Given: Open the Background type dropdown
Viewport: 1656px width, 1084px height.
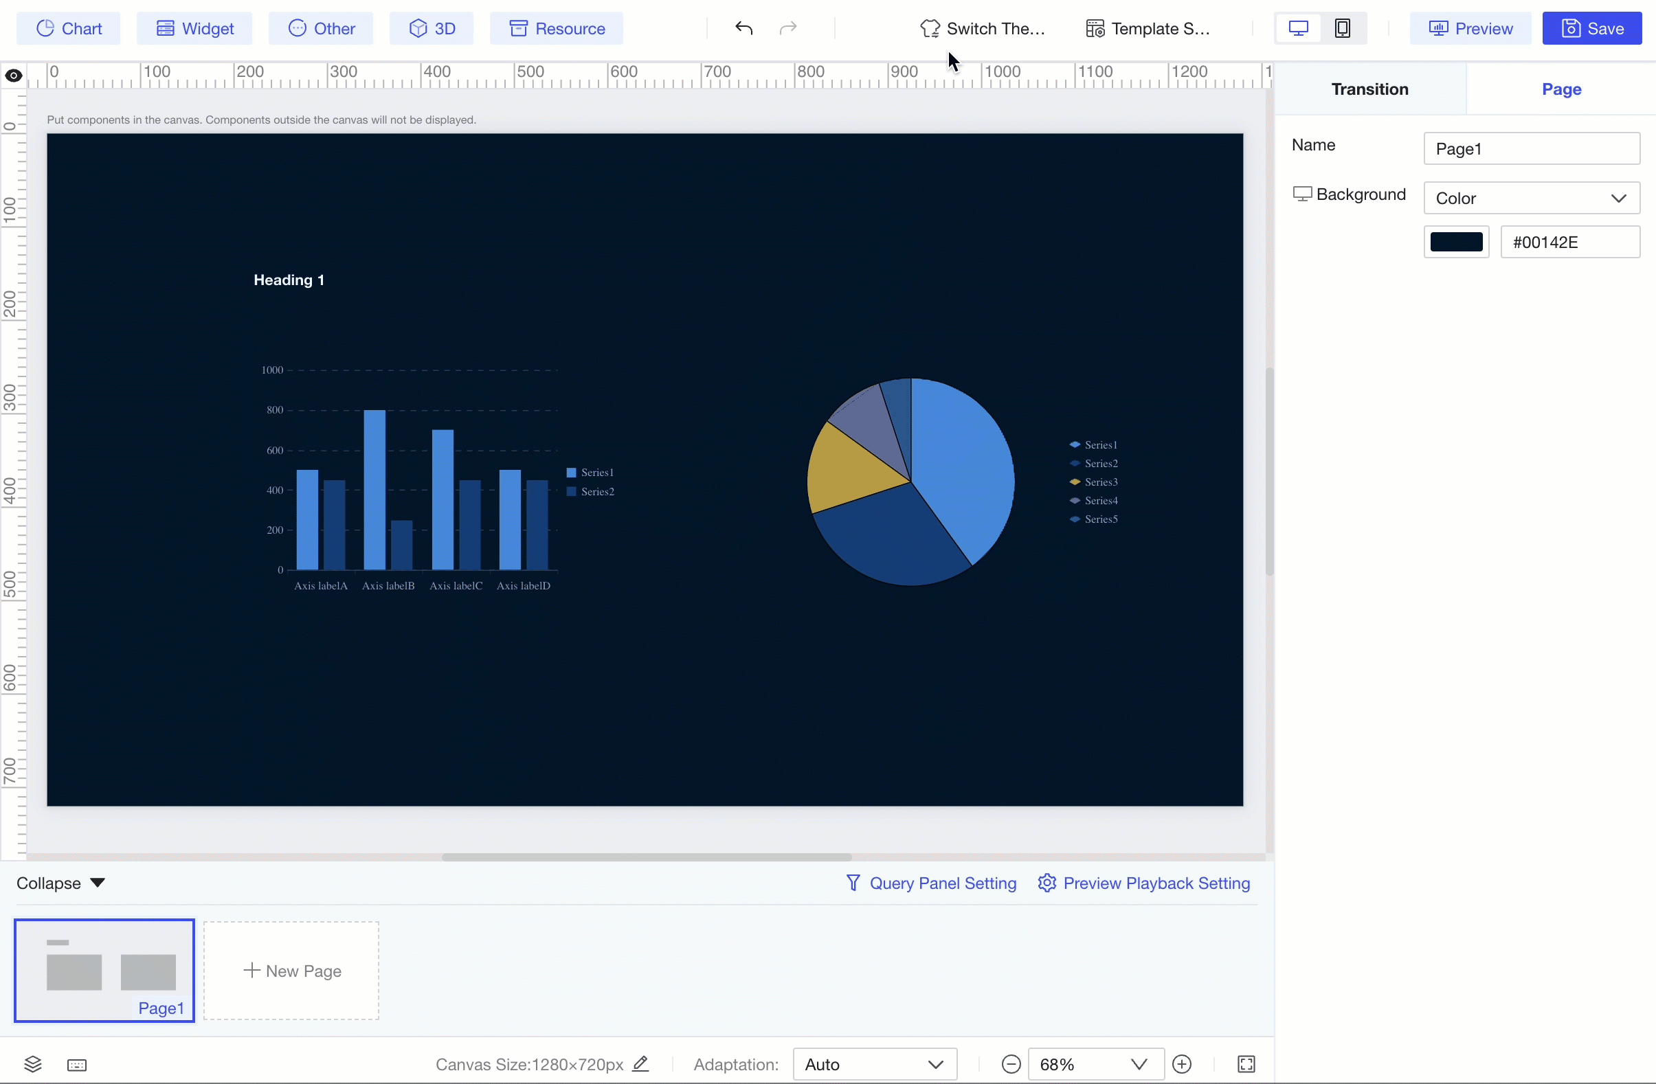Looking at the screenshot, I should click(x=1532, y=199).
